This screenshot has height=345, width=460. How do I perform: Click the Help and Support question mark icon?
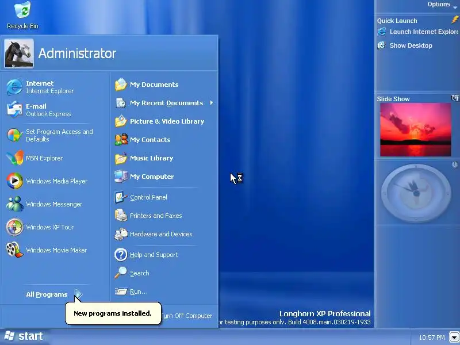click(121, 255)
